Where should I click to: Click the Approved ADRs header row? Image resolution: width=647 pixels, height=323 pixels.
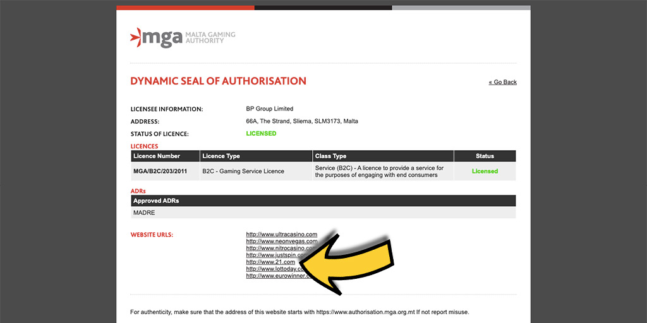(x=323, y=201)
